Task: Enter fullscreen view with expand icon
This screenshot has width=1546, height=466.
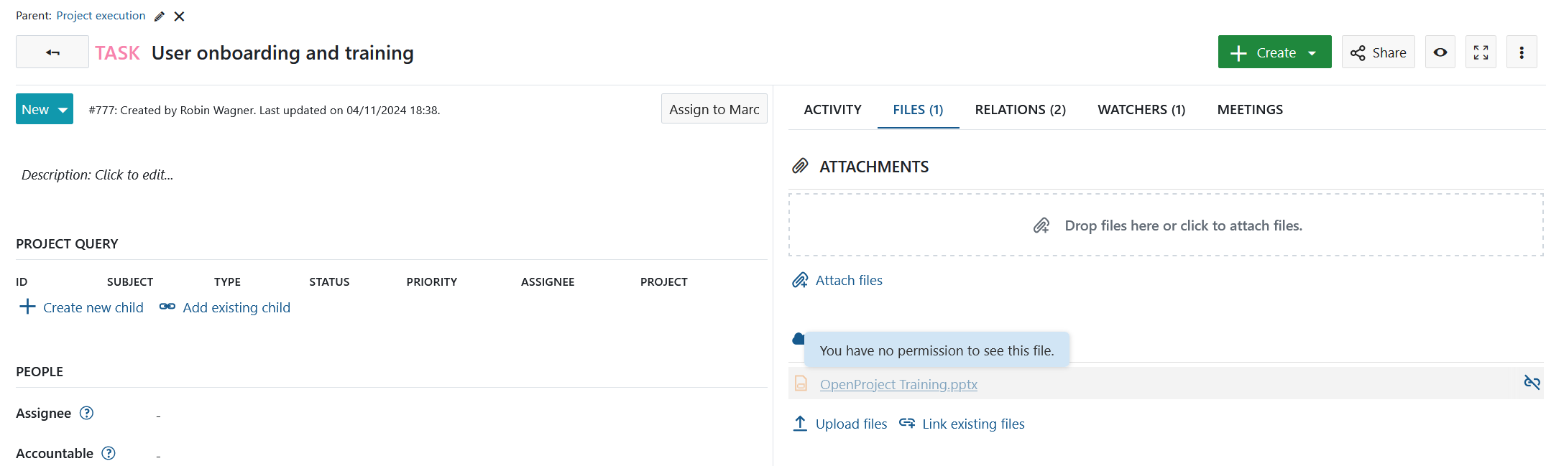Action: coord(1481,52)
